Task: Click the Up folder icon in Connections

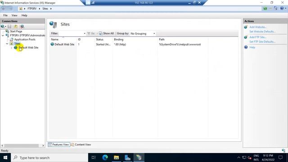Action: (16, 27)
